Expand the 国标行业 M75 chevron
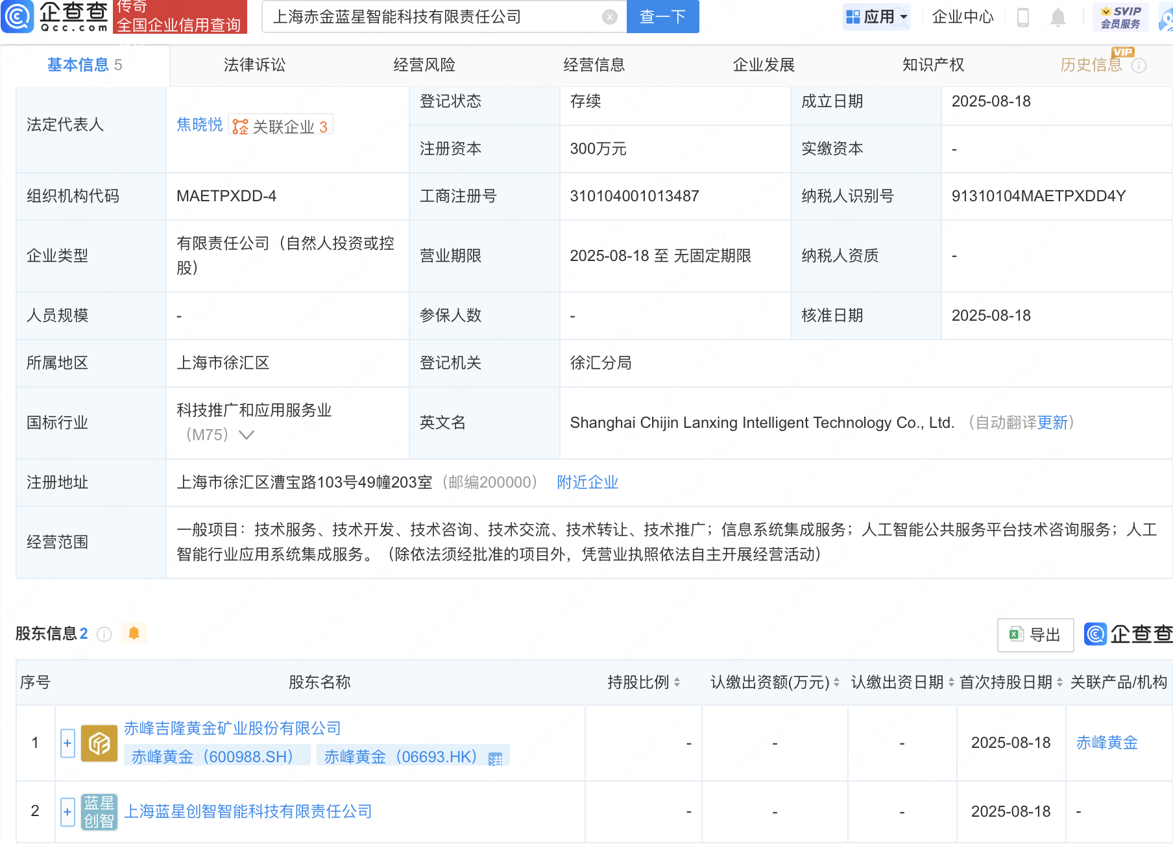Viewport: 1173px width, 844px height. (247, 435)
